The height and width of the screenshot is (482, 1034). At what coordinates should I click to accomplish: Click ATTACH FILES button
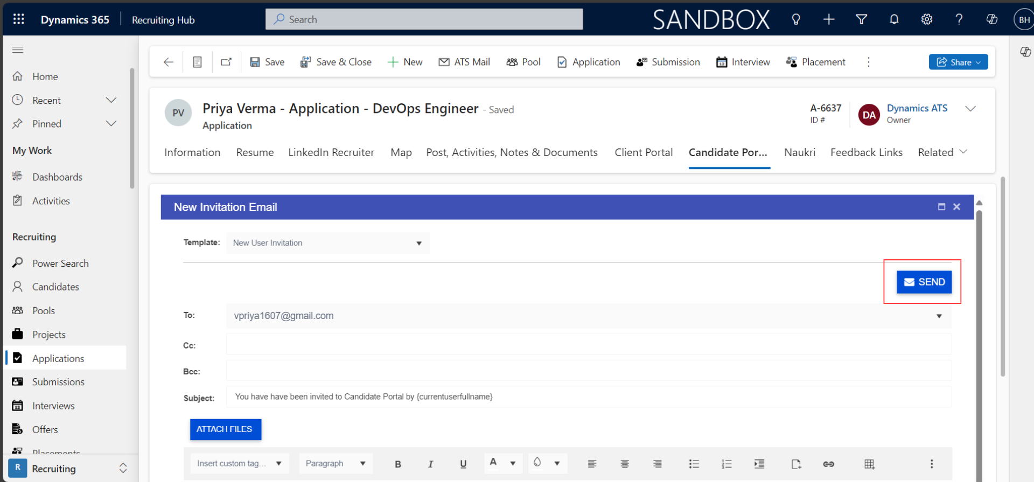point(226,429)
